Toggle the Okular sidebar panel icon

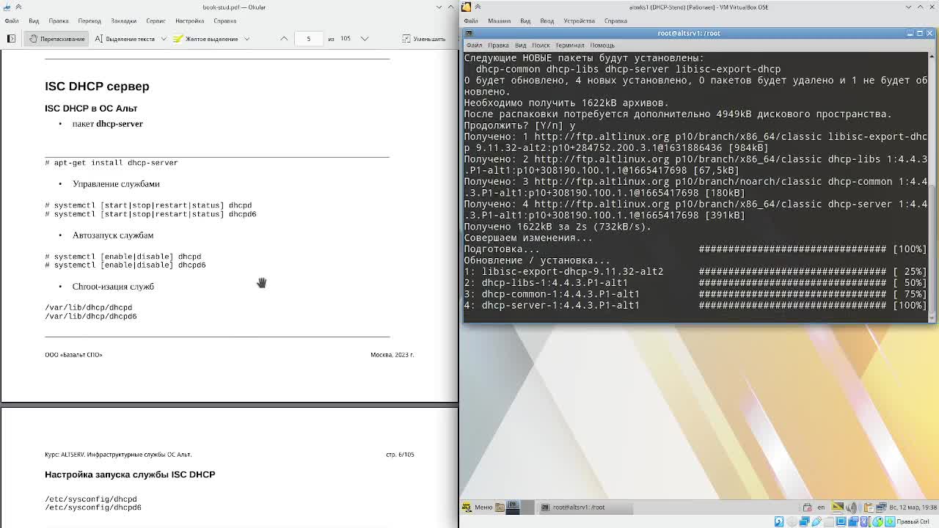pyautogui.click(x=11, y=38)
